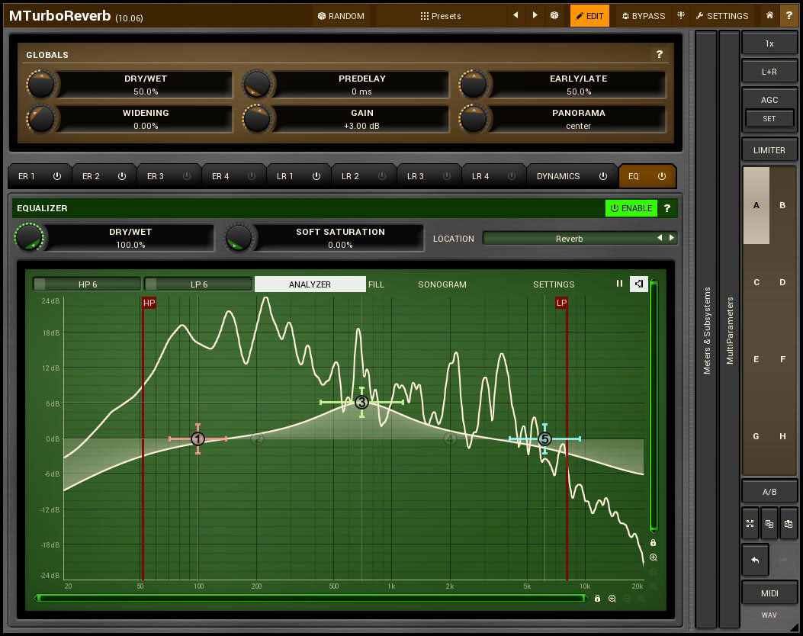Expand the Meters & Subsystems panel
This screenshot has width=803, height=636.
point(706,330)
